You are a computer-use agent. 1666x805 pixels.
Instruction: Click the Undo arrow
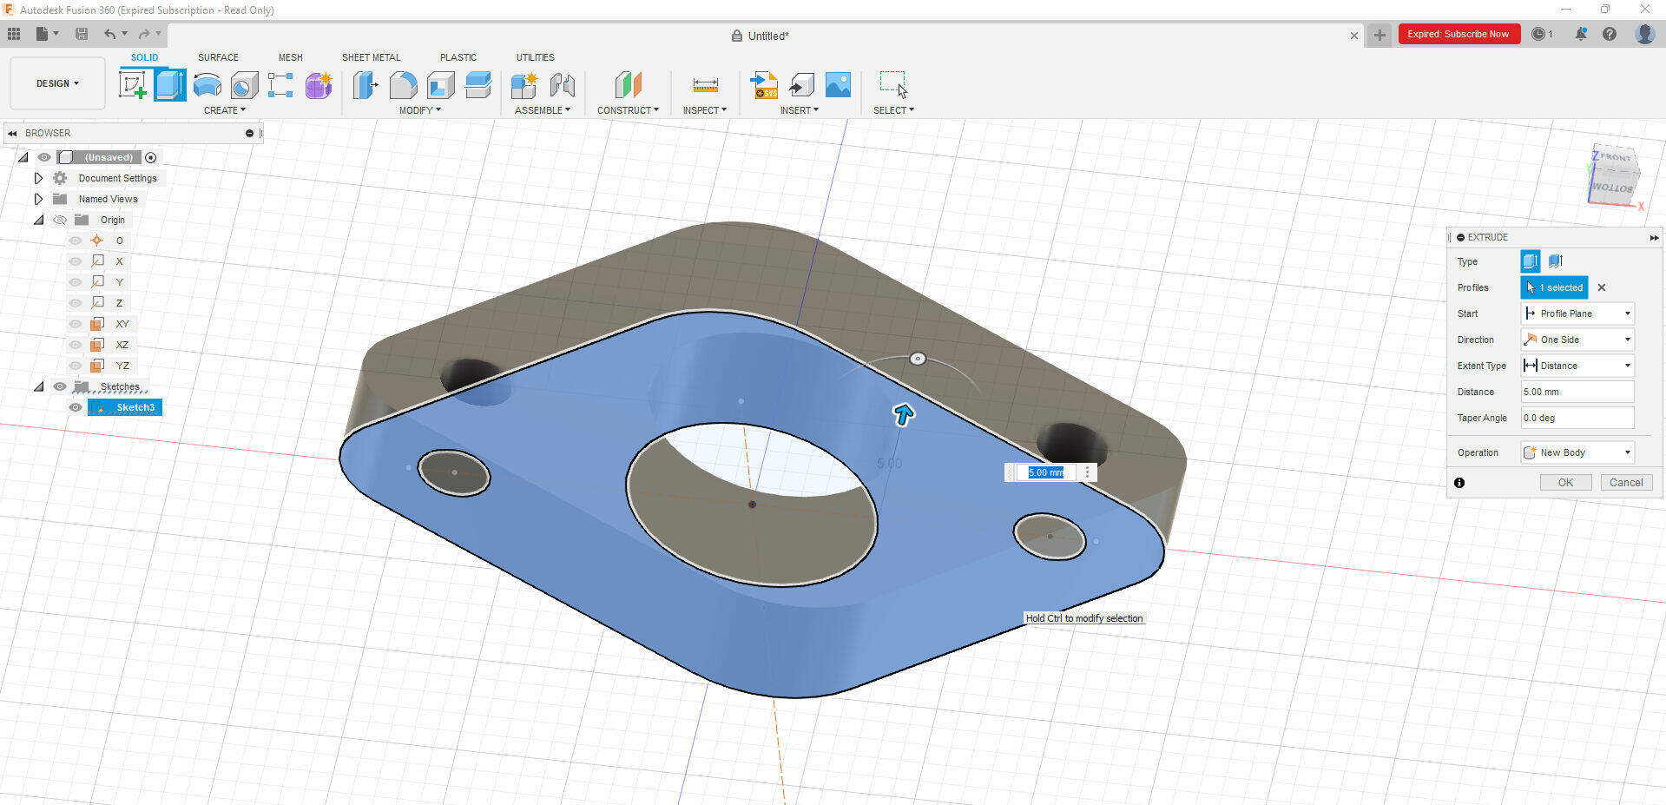109,34
